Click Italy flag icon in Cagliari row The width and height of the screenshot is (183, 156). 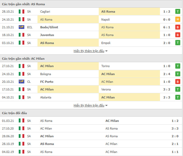click(21, 12)
